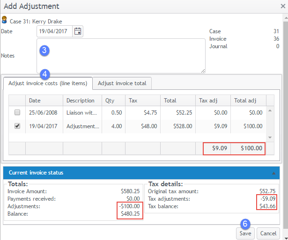Image resolution: width=288 pixels, height=240 pixels.
Task: Click into the Notes text area
Action: tap(121, 56)
